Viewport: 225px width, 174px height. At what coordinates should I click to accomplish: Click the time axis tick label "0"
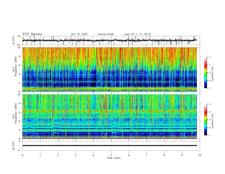point(22,155)
